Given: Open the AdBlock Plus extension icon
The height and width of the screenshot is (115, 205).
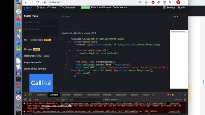Looking at the screenshot, I should pos(153,2).
